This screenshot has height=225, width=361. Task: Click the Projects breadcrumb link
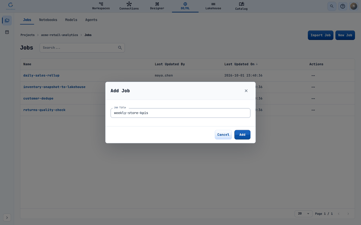27,35
